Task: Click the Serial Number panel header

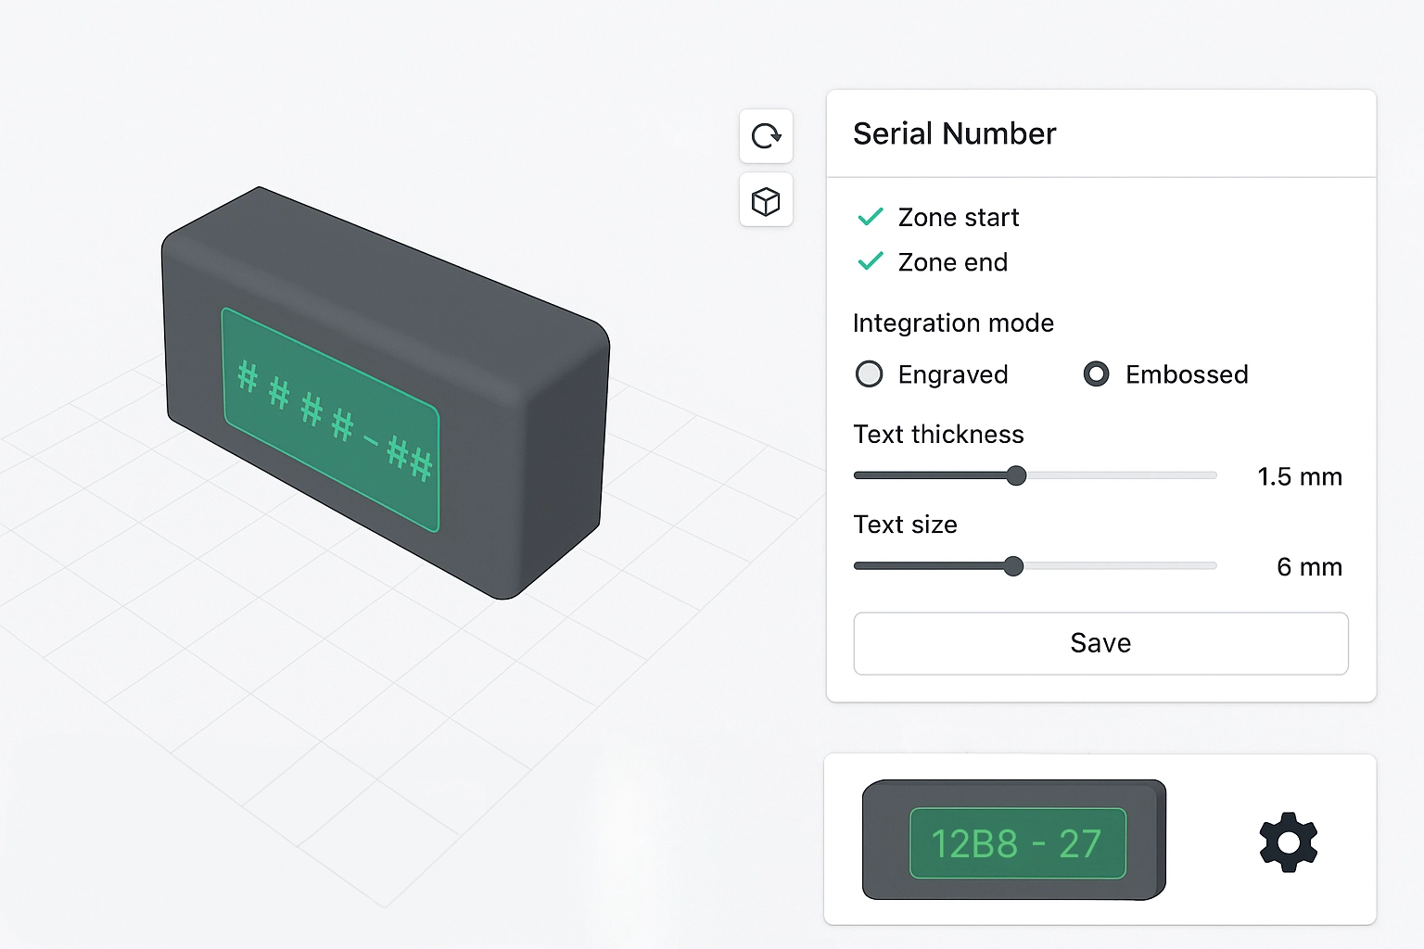Action: (954, 133)
